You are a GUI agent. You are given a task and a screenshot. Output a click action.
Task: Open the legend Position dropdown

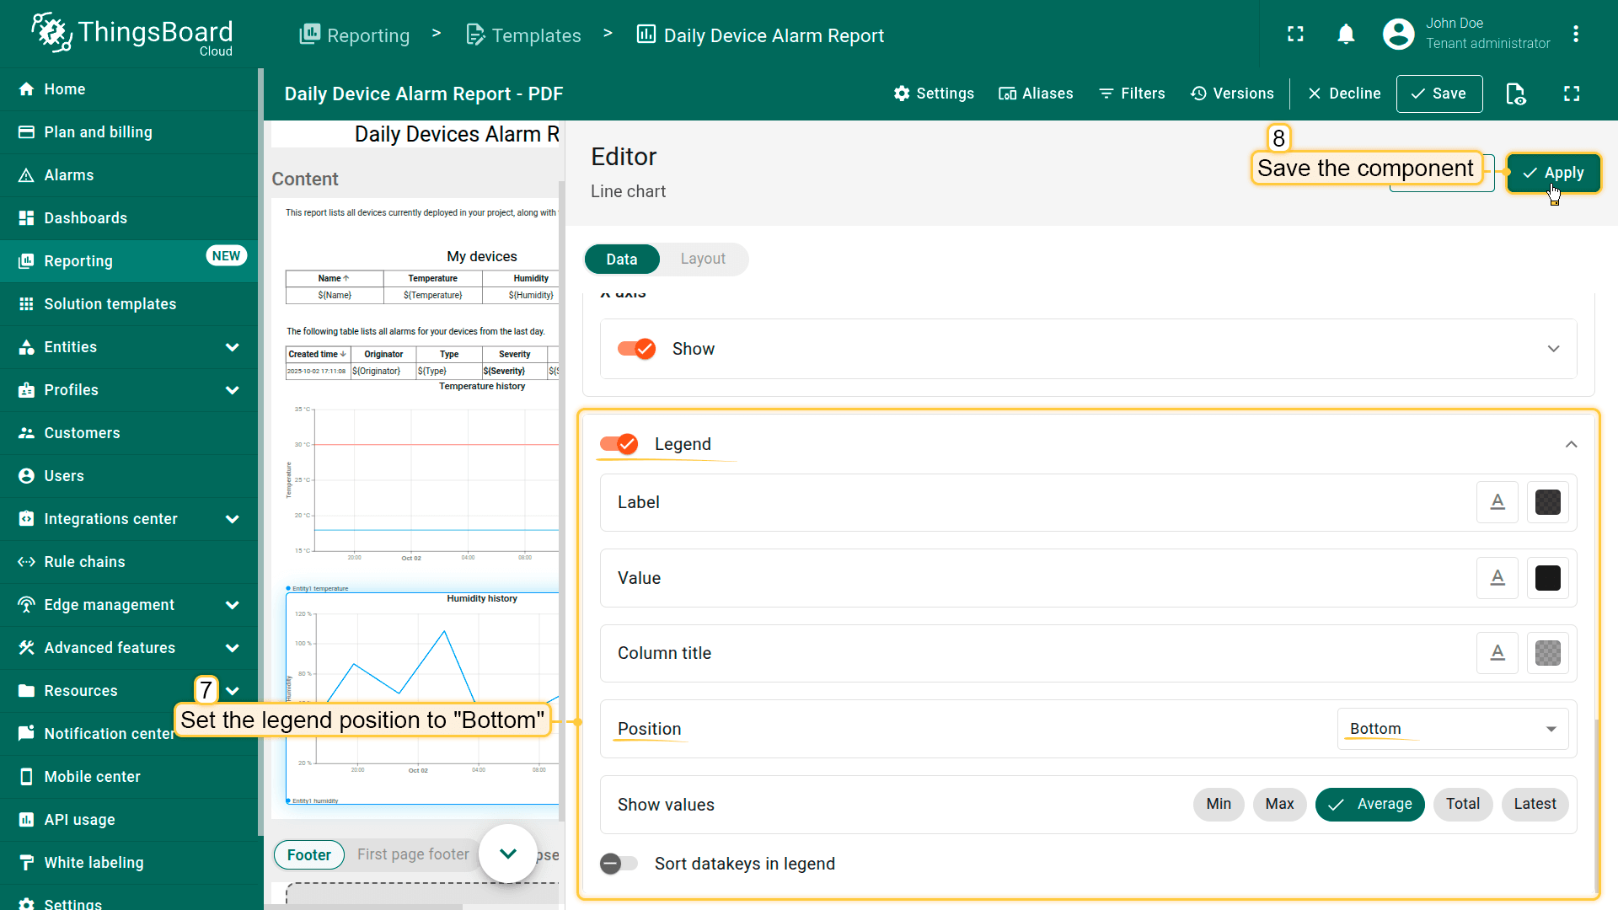(x=1451, y=729)
